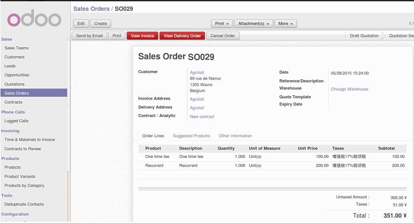Open the Chicago Warehouse link
The width and height of the screenshot is (414, 223).
pos(349,89)
